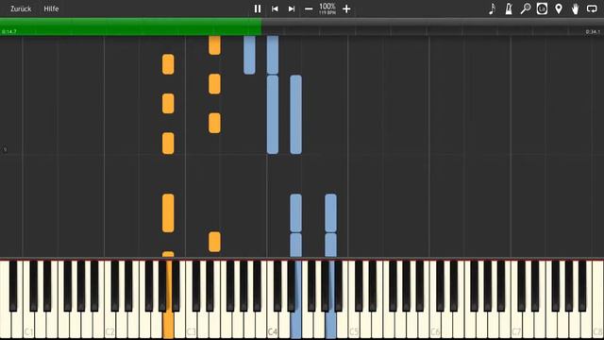The height and width of the screenshot is (340, 604).
Task: Click the orange highlighted piano key
Action: click(168, 324)
